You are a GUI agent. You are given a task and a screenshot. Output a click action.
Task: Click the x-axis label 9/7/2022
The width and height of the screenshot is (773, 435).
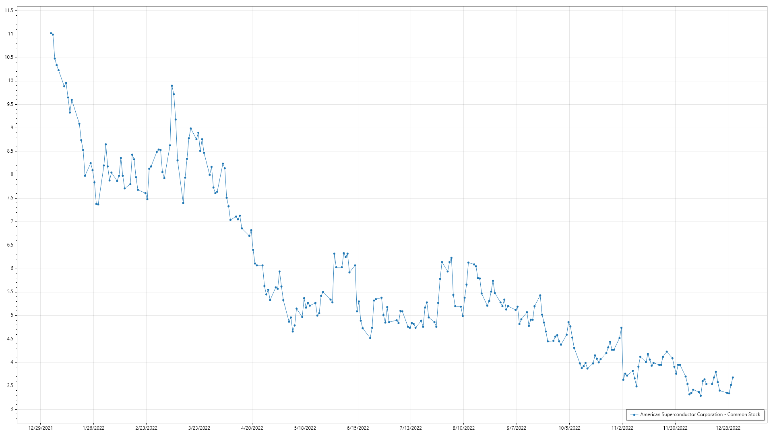tap(517, 428)
